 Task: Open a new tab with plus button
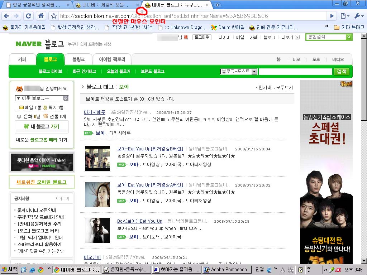click(x=218, y=5)
